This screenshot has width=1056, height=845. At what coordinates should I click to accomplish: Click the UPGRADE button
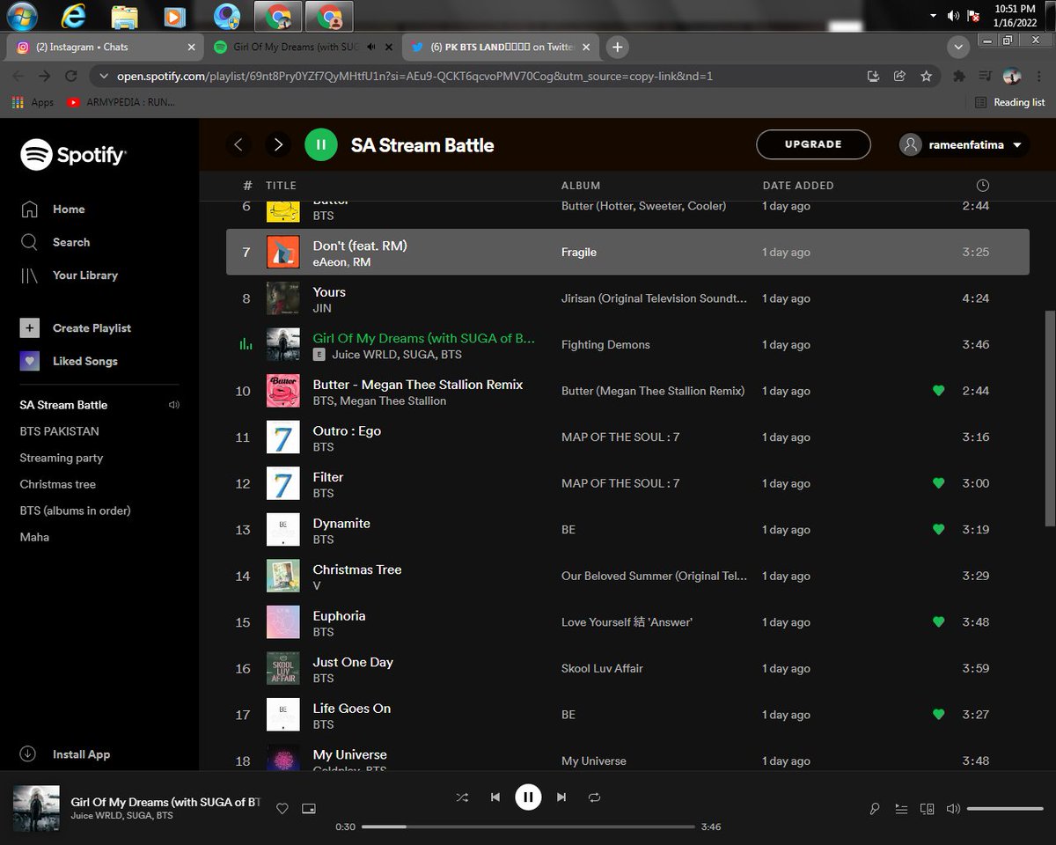click(x=813, y=144)
